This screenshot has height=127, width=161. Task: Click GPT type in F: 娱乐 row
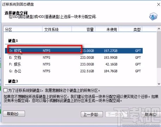click(138, 64)
